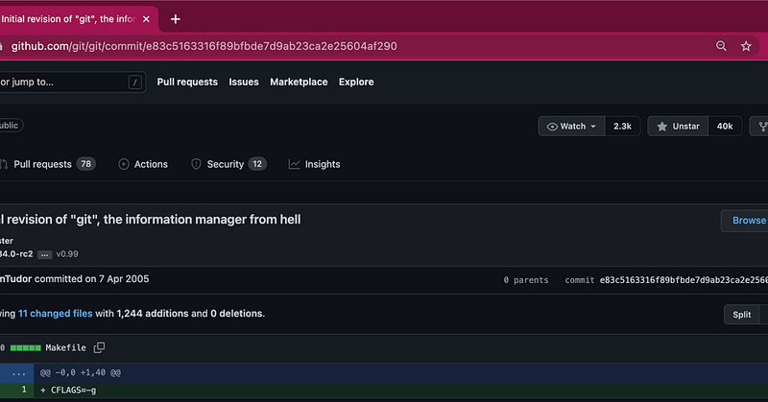Switch to the Actions tab
Viewport: 768px width, 402px height.
[143, 164]
